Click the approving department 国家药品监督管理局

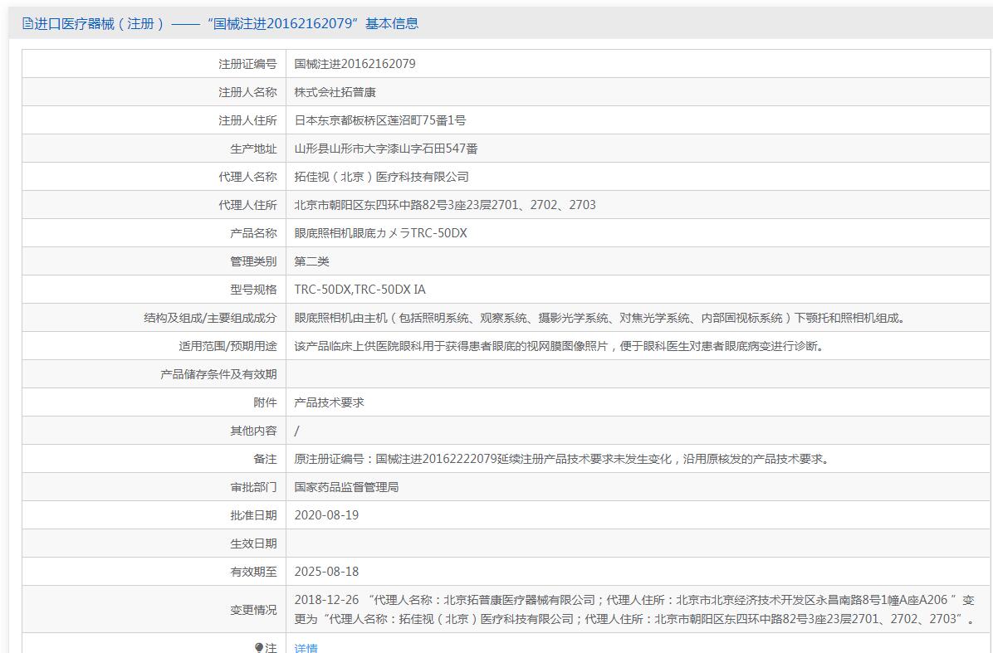tap(346, 487)
